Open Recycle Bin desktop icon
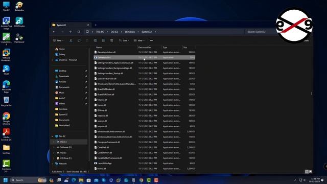Image resolution: width=327 pixels, height=184 pixels. click(6, 102)
